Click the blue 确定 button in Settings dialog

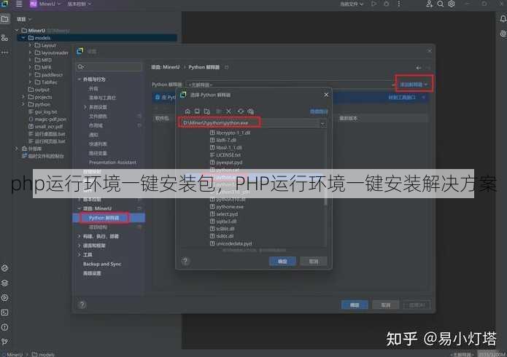pyautogui.click(x=355, y=305)
